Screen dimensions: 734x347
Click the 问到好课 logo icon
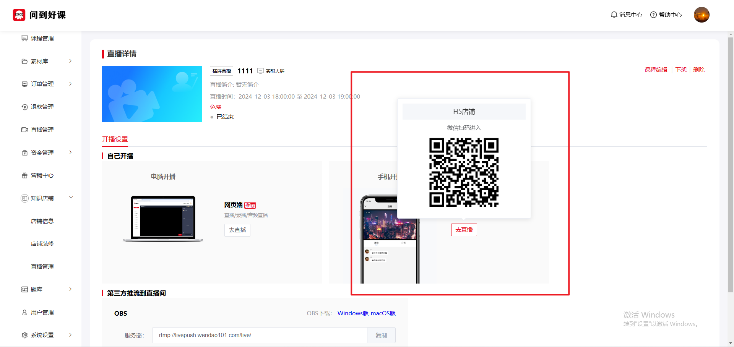pos(19,15)
